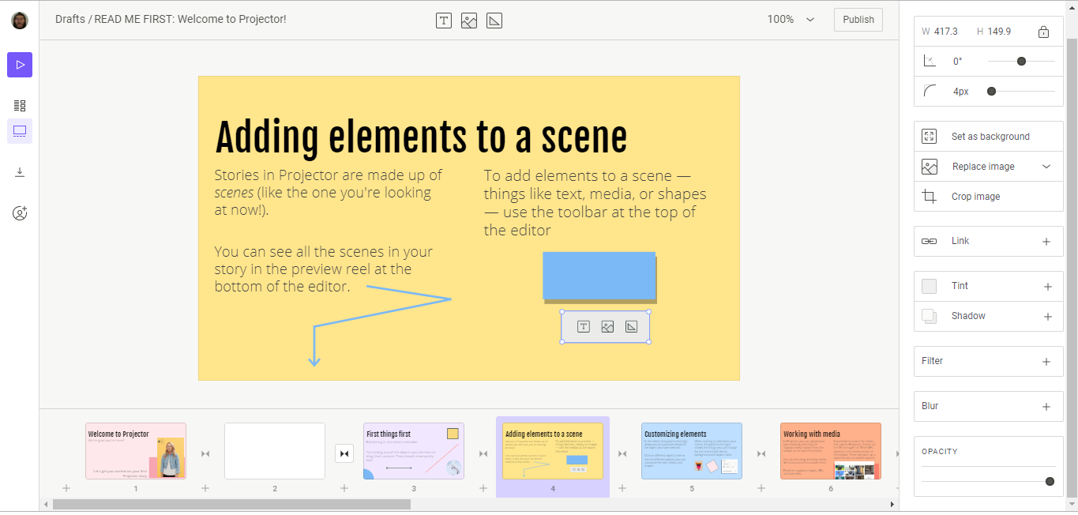This screenshot has width=1078, height=515.
Task: Select the blank scene 2 thumbnail
Action: pyautogui.click(x=275, y=451)
